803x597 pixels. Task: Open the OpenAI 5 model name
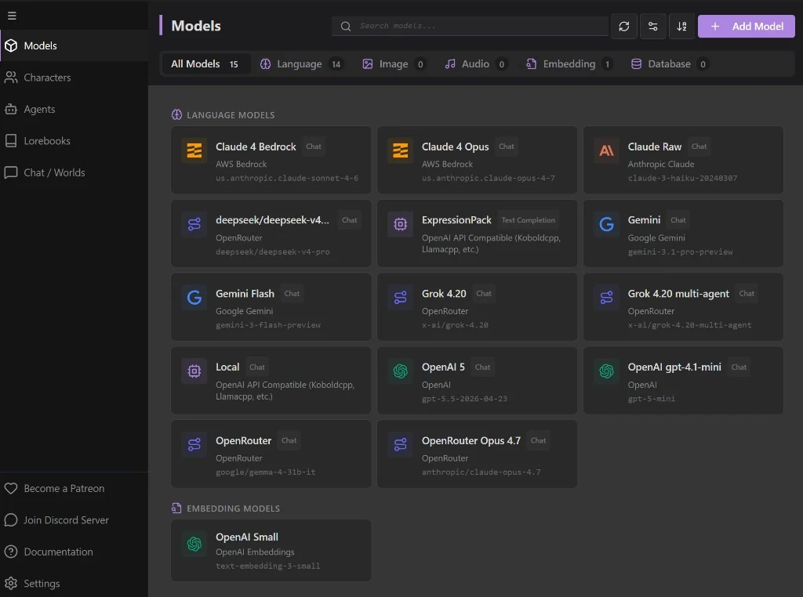[443, 367]
